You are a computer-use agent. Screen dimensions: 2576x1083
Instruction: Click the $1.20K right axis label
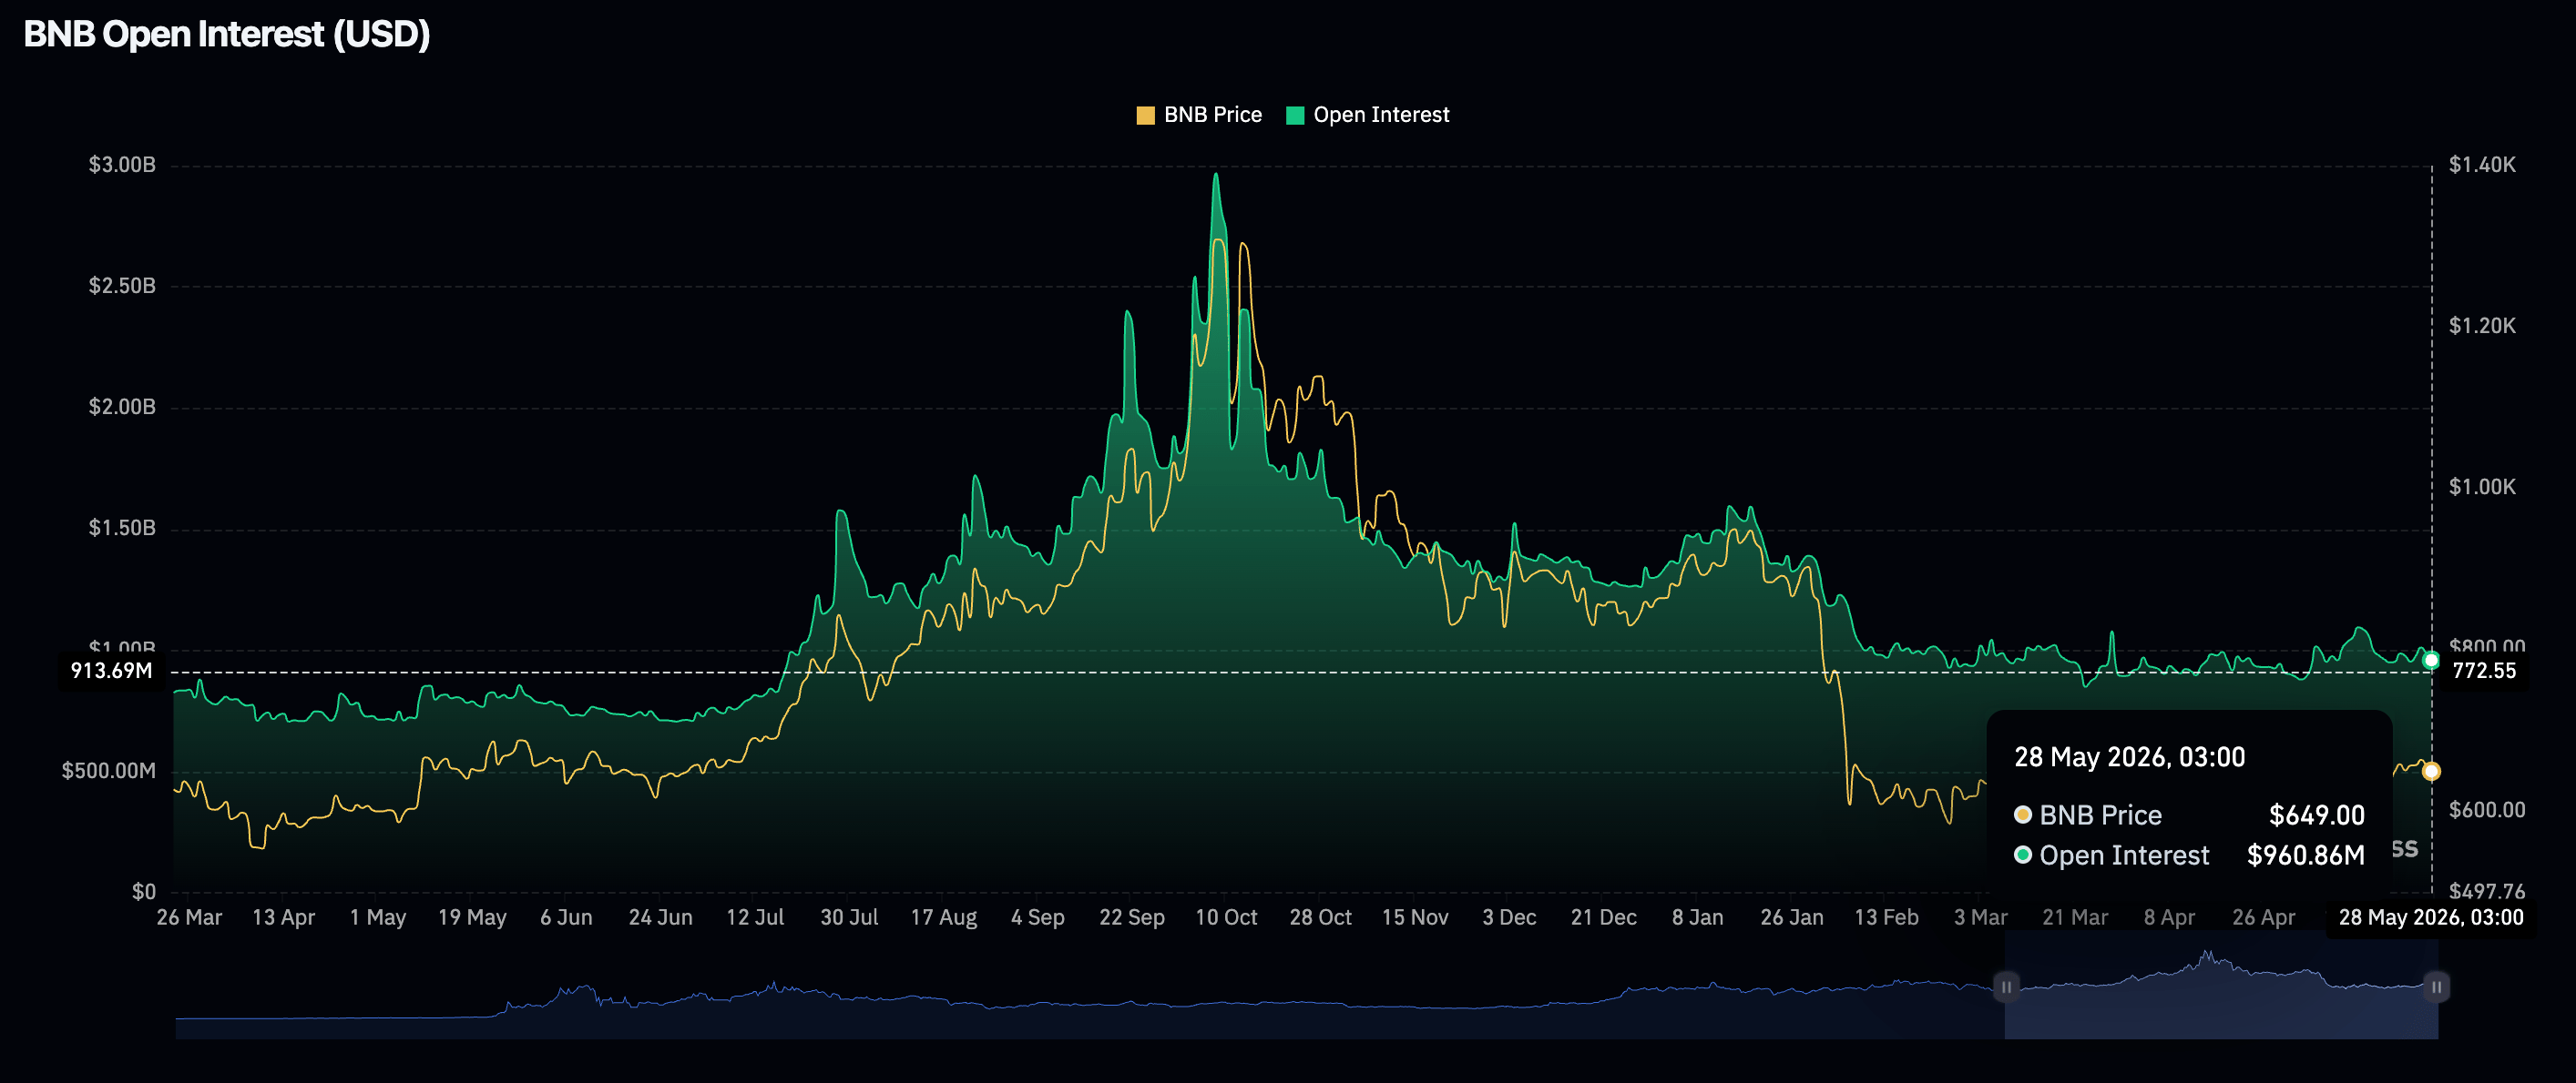click(2482, 326)
